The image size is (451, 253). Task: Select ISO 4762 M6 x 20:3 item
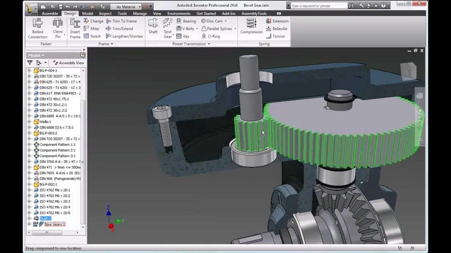tap(55, 201)
